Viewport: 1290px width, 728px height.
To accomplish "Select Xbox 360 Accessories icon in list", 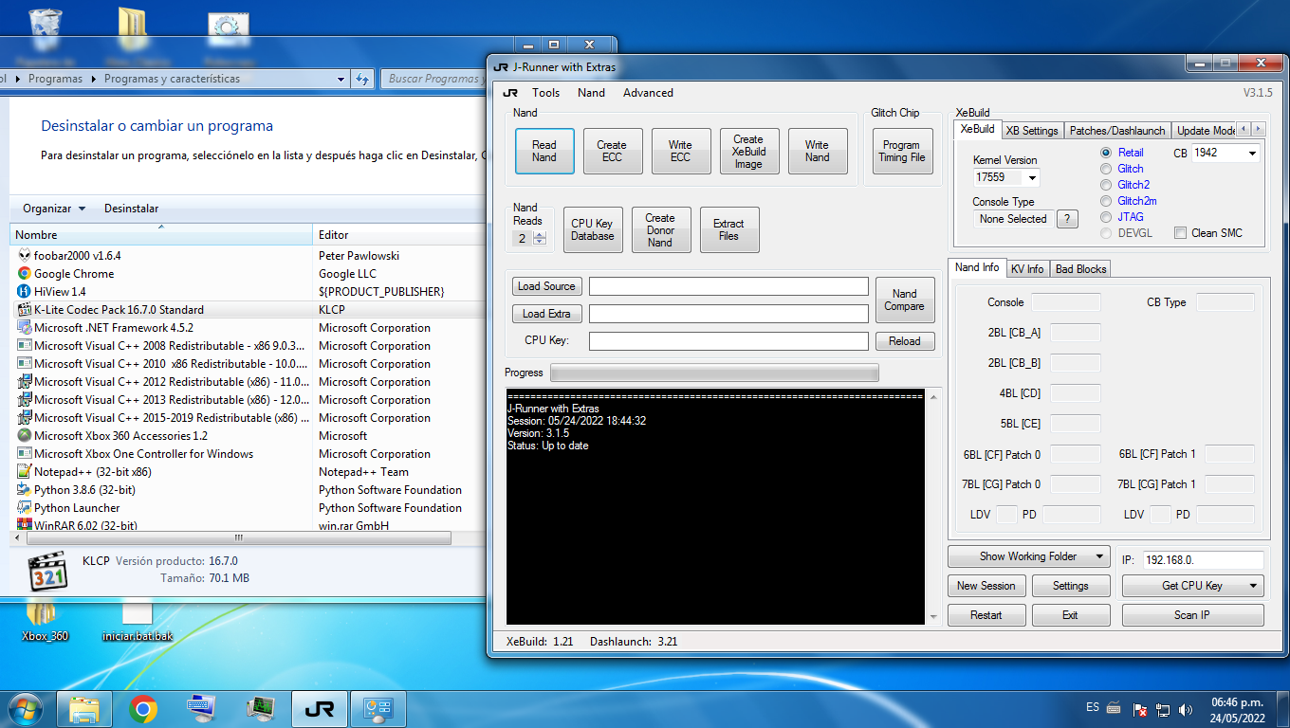I will 25,436.
